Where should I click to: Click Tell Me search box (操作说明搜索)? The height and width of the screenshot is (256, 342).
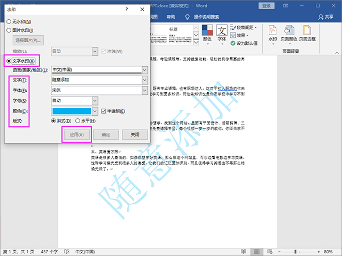pos(206,17)
